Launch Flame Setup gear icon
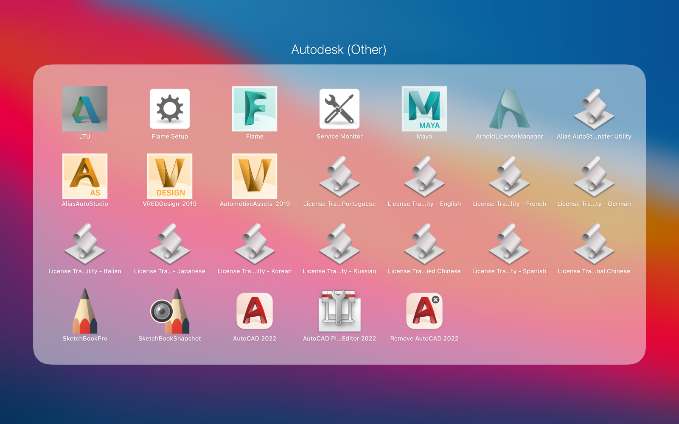Viewport: 679px width, 424px height. click(x=170, y=109)
